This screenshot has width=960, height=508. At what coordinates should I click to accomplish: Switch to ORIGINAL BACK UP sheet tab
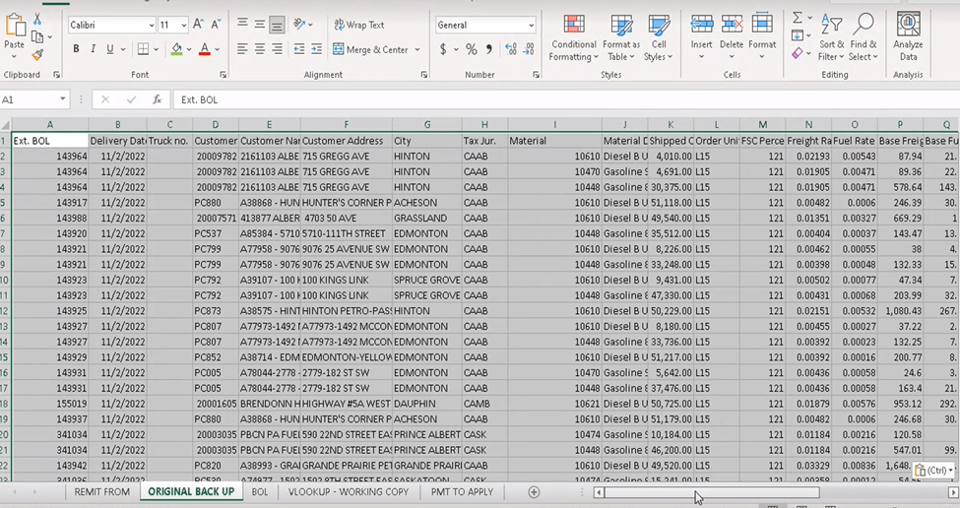pyautogui.click(x=191, y=491)
